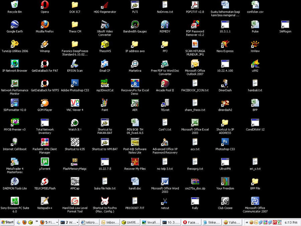301x226 pixels.
Task: Expand the 5 Firefox grouped taskbar button
Action: pos(49,222)
